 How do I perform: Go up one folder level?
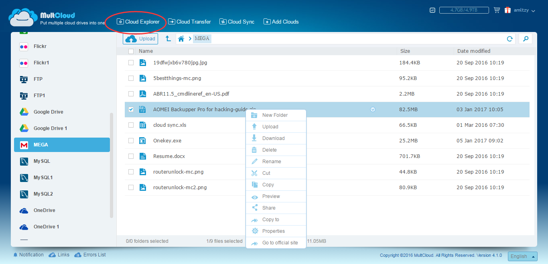click(168, 38)
